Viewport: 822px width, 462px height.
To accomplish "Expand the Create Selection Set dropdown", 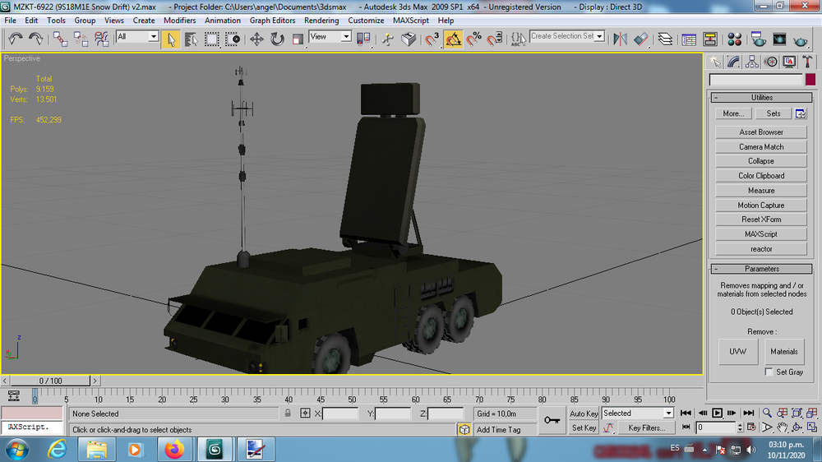I will (599, 37).
